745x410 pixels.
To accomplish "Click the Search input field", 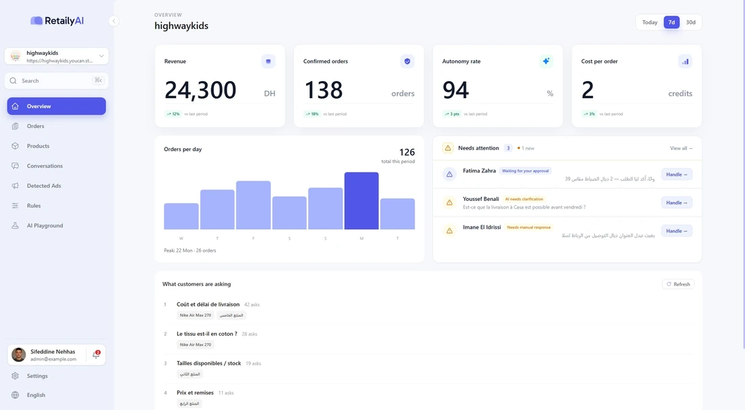I will point(56,81).
